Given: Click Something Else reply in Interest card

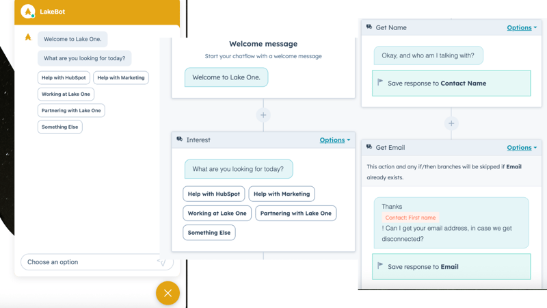Looking at the screenshot, I should click(209, 233).
